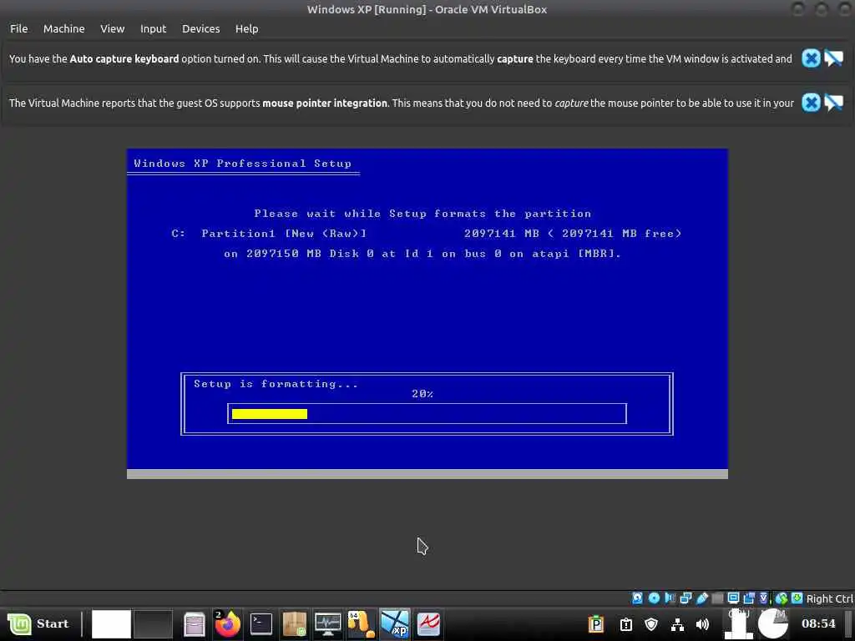Open the package installer from the panel
855x641 pixels.
point(295,624)
